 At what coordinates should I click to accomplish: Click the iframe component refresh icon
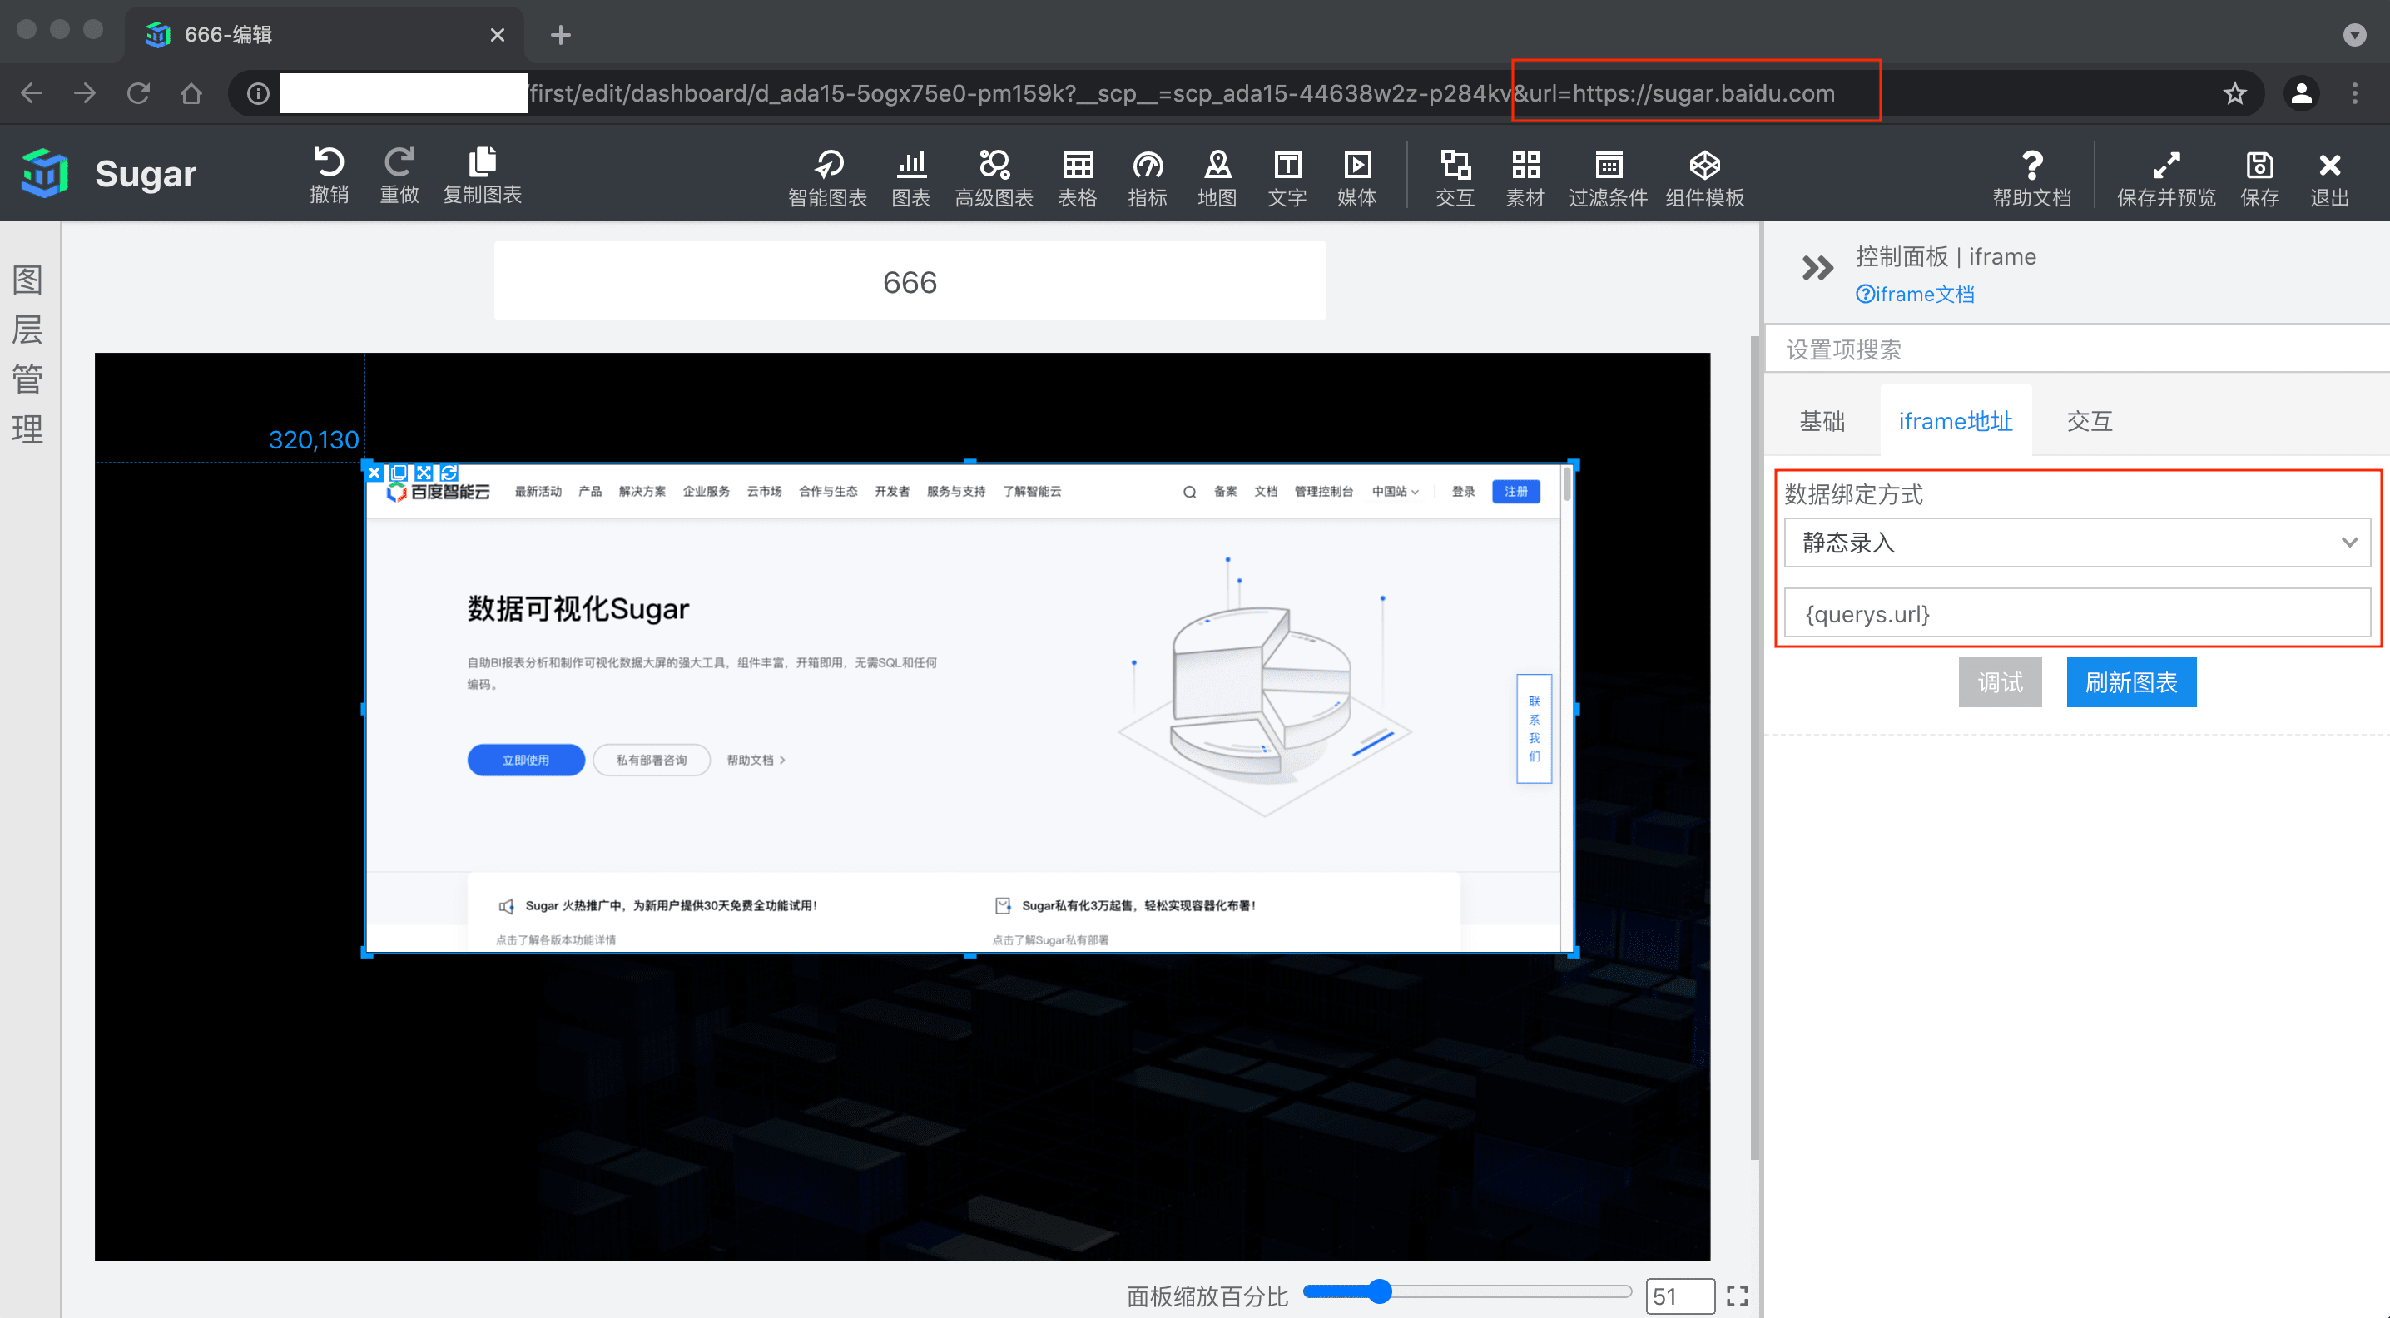pos(449,473)
